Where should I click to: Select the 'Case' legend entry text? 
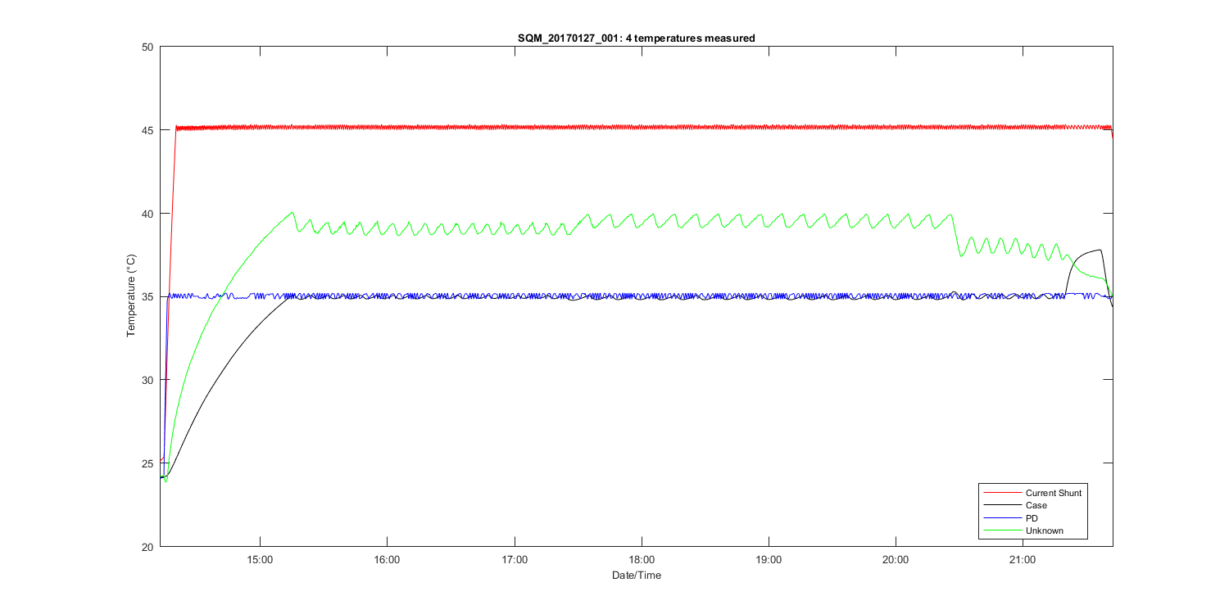1036,506
